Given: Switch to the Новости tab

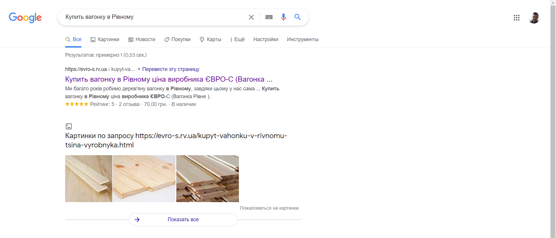Looking at the screenshot, I should click(x=142, y=39).
